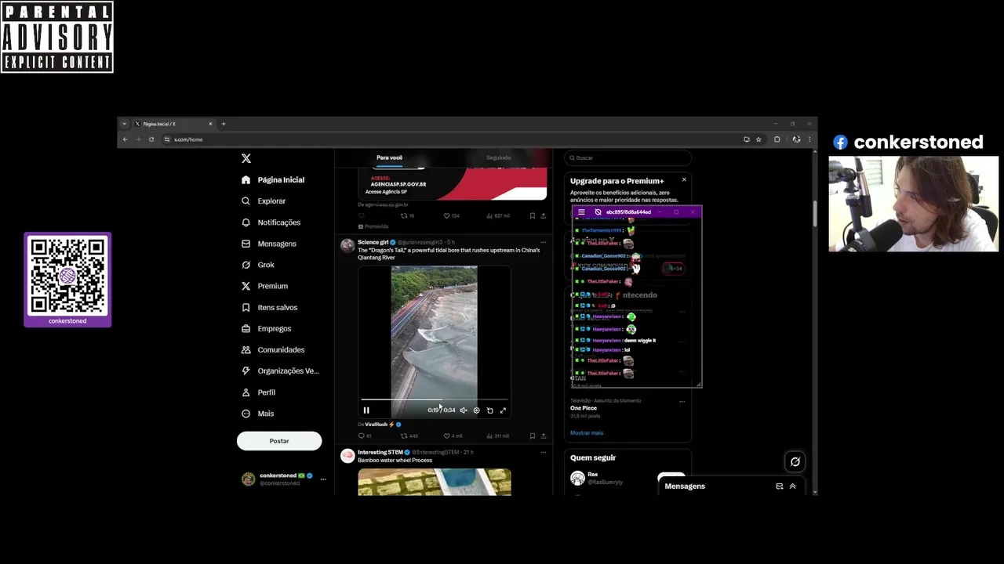Click the video picture-in-picture icon
Viewport: 1004px width, 564px height.
(489, 410)
